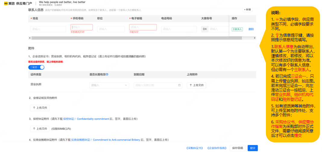Click the blue 提交 button
The height and width of the screenshot is (152, 322).
253,148
